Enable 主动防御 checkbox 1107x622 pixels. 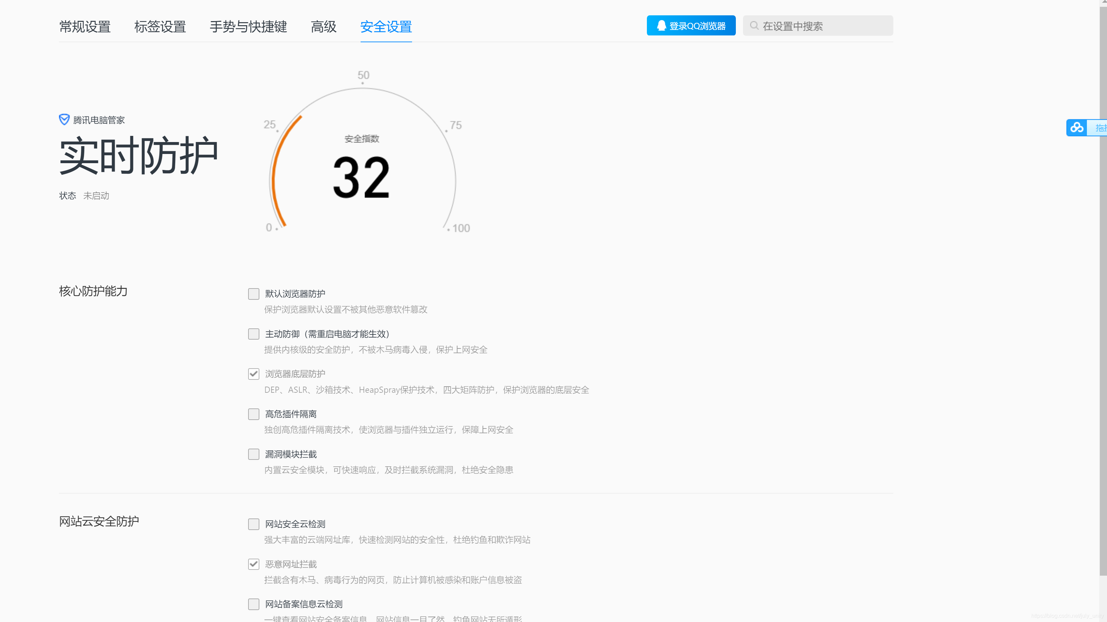point(254,334)
